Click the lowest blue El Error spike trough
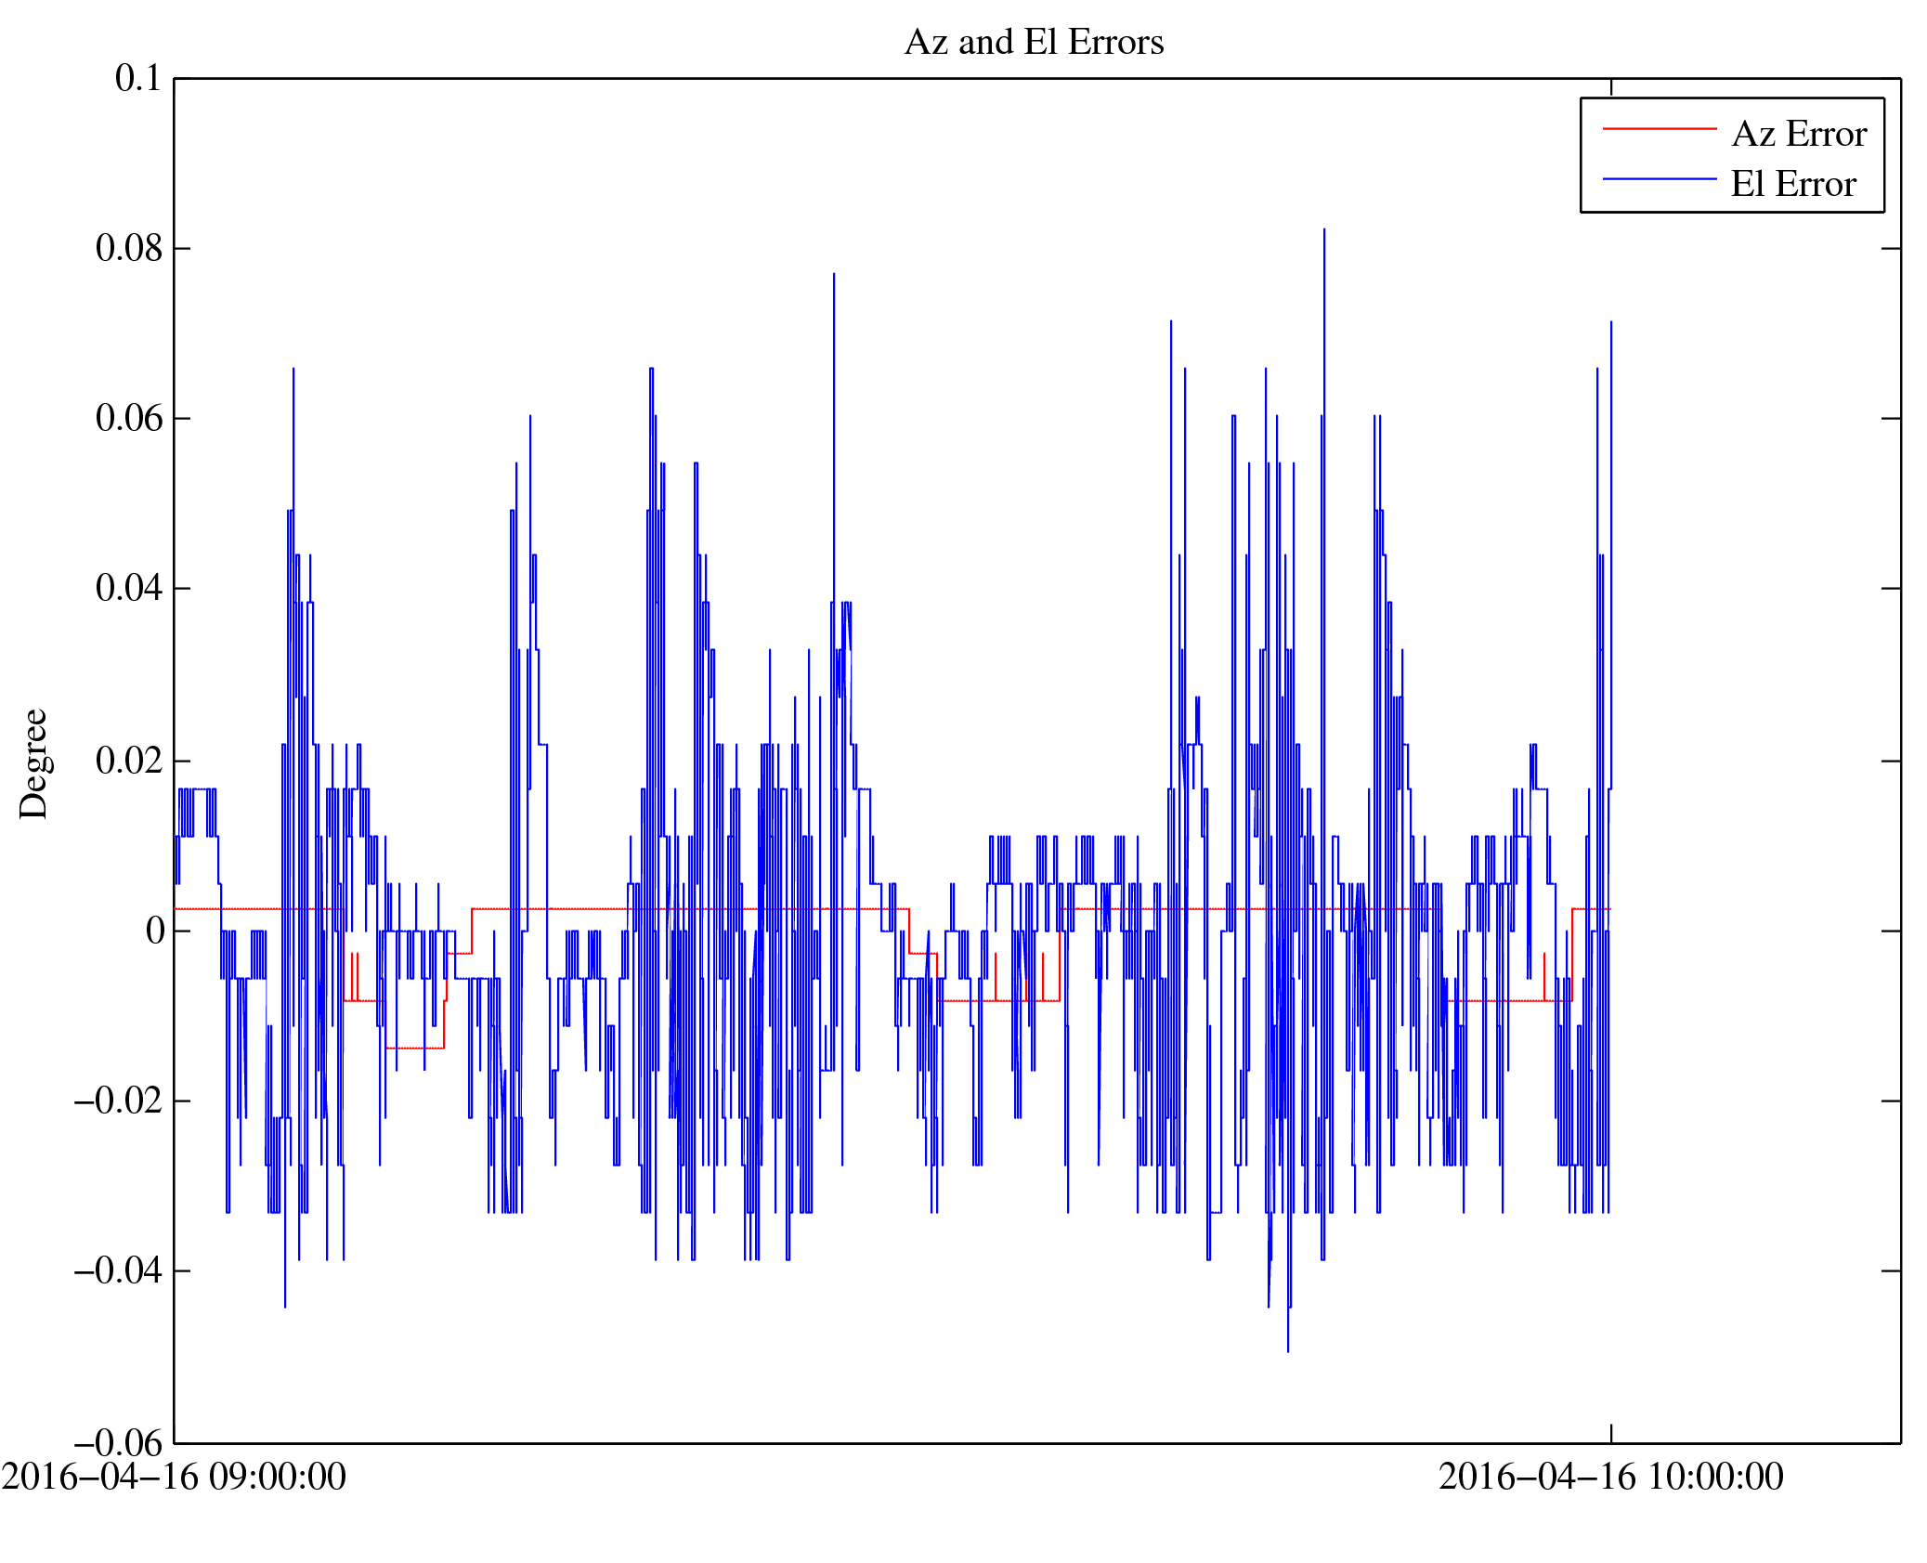 coord(1287,1349)
